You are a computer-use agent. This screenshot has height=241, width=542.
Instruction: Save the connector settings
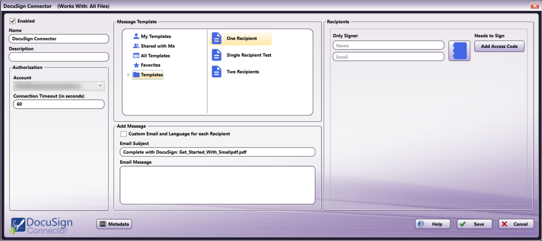coord(474,224)
